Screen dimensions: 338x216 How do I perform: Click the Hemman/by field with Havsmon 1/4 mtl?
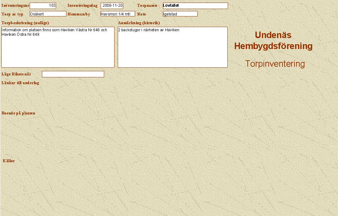point(117,14)
